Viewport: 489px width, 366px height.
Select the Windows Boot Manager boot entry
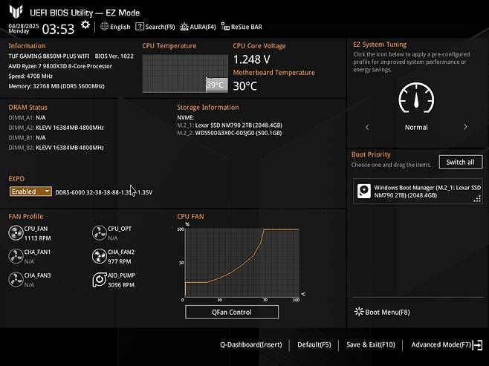coord(416,191)
